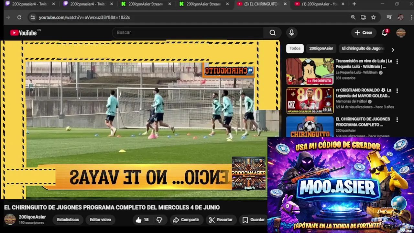
Task: View site information icon left of URL
Action: point(32,17)
